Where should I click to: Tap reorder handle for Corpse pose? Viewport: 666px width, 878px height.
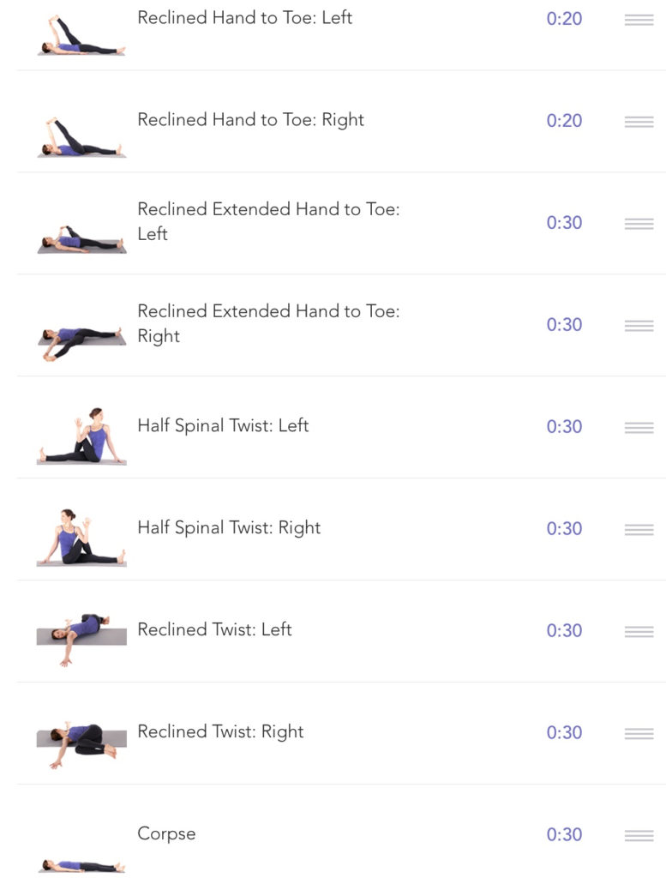pyautogui.click(x=639, y=835)
